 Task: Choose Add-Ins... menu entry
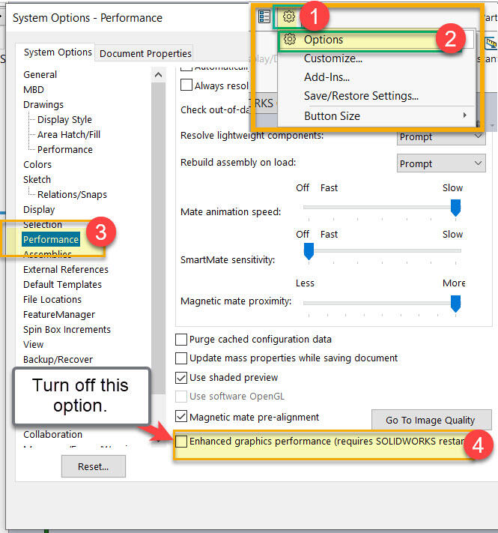pyautogui.click(x=327, y=77)
